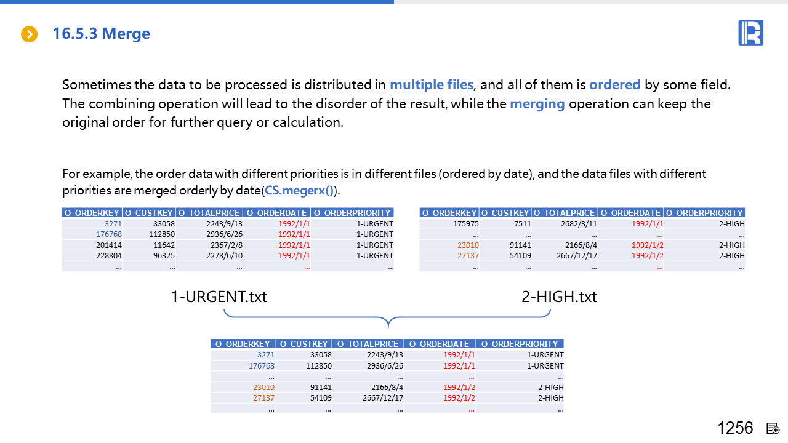The width and height of the screenshot is (788, 443).
Task: Click the blue "CS.megerx()" function name
Action: 299,190
